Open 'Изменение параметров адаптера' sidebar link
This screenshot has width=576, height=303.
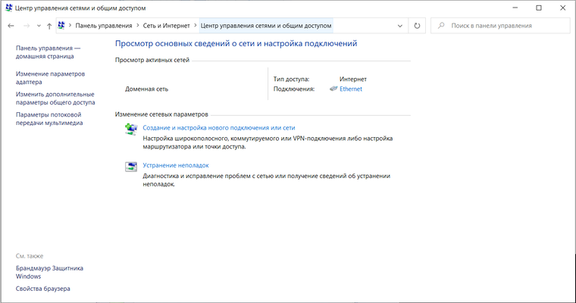pos(50,79)
